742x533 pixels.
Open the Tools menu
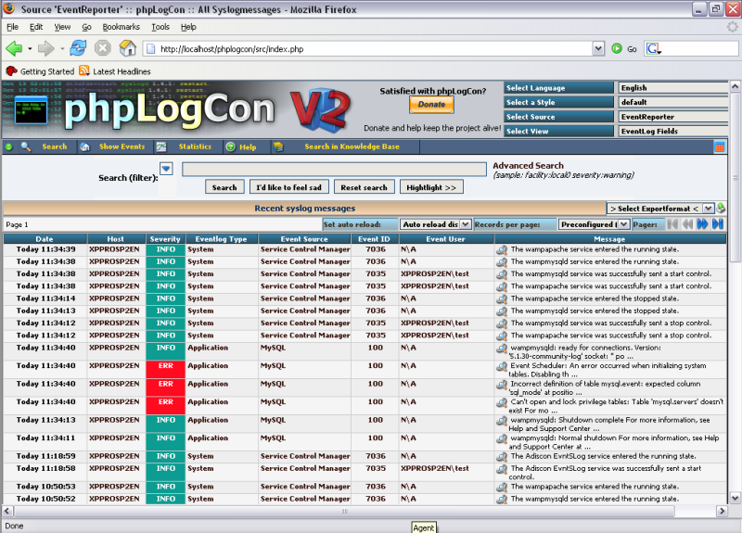(x=160, y=27)
